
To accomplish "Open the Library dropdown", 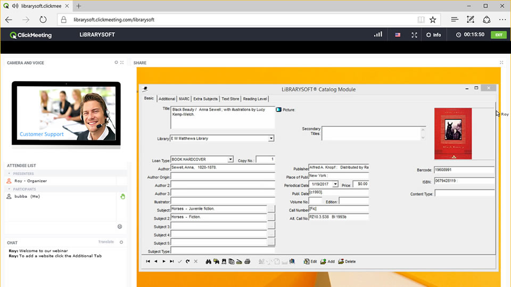I will [x=271, y=138].
